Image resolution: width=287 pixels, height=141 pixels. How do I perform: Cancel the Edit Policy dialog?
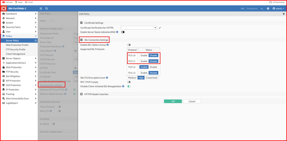pyautogui.click(x=192, y=101)
